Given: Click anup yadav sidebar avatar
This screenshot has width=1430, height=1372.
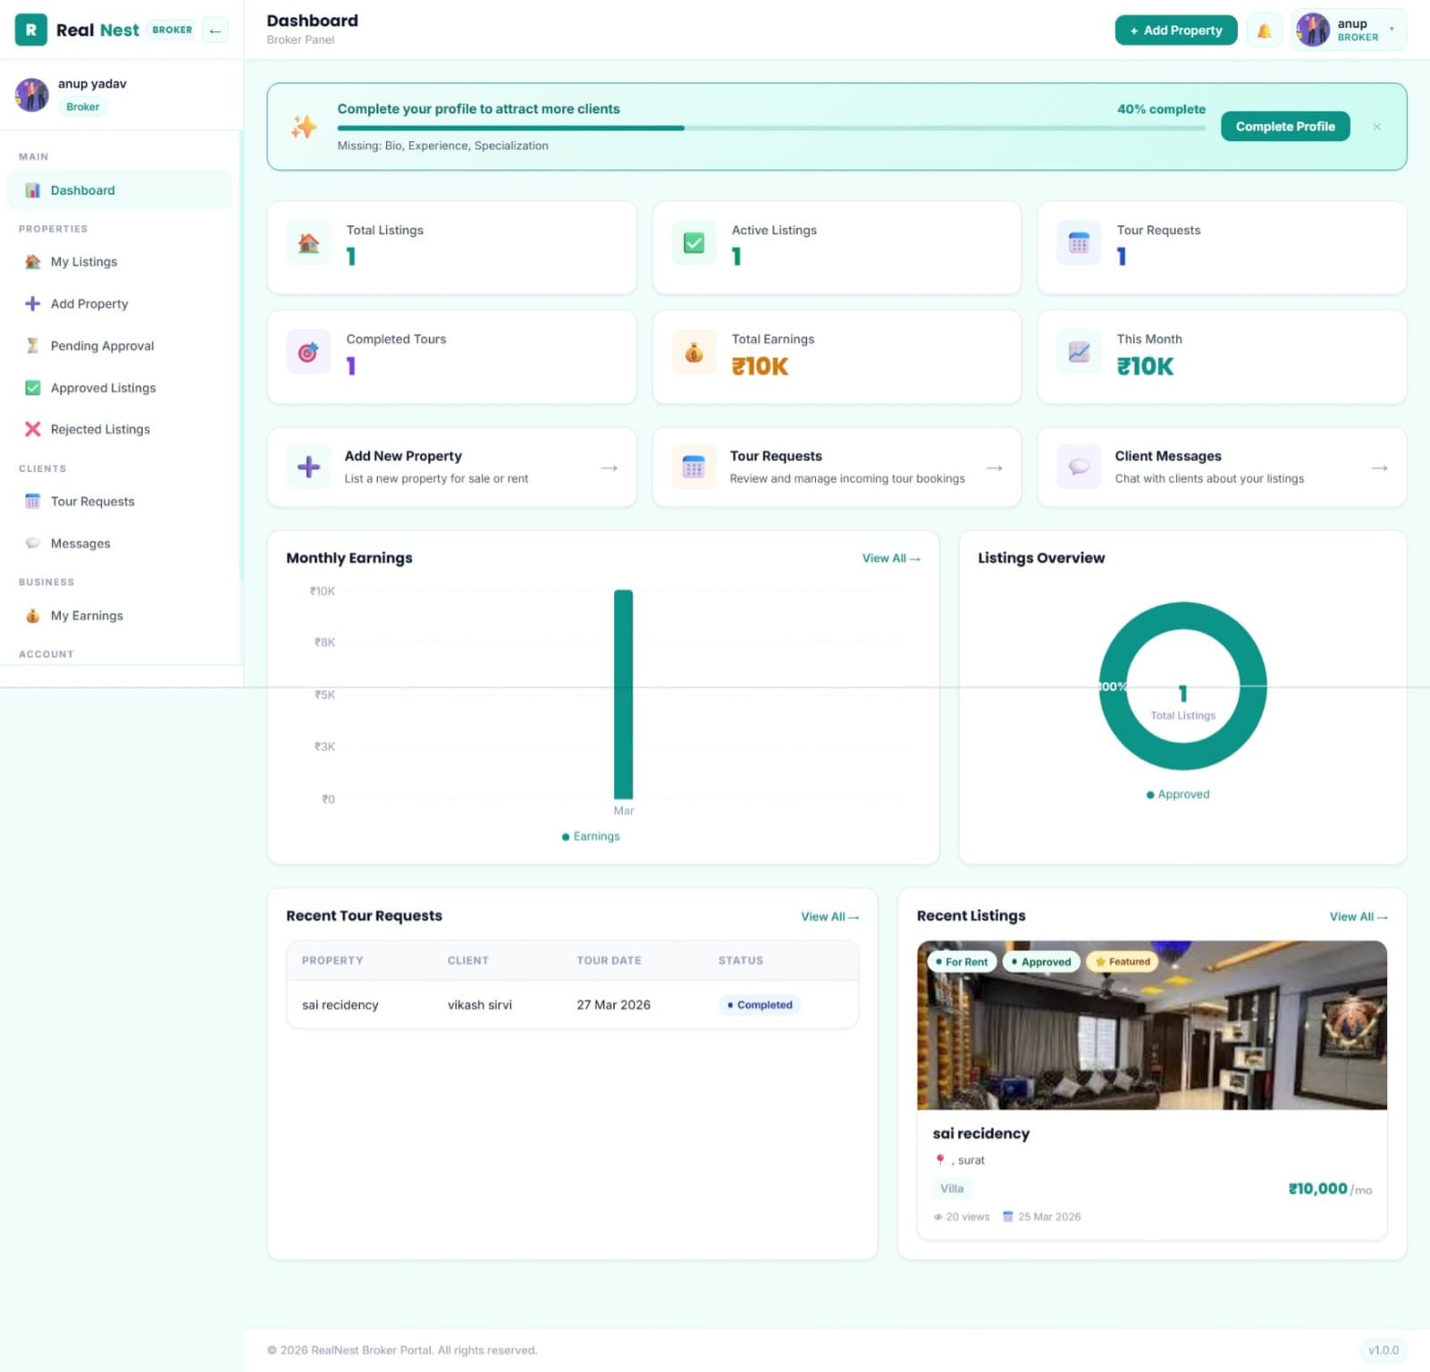Looking at the screenshot, I should pos(32,95).
